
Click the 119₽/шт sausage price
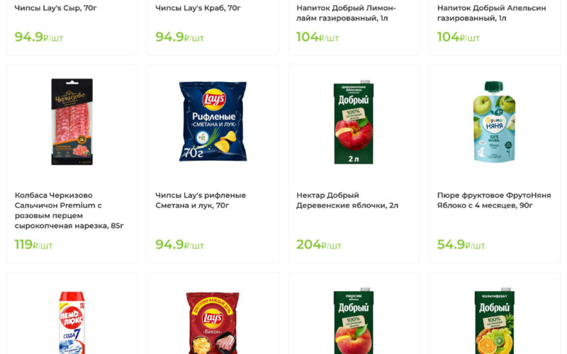[x=34, y=245]
